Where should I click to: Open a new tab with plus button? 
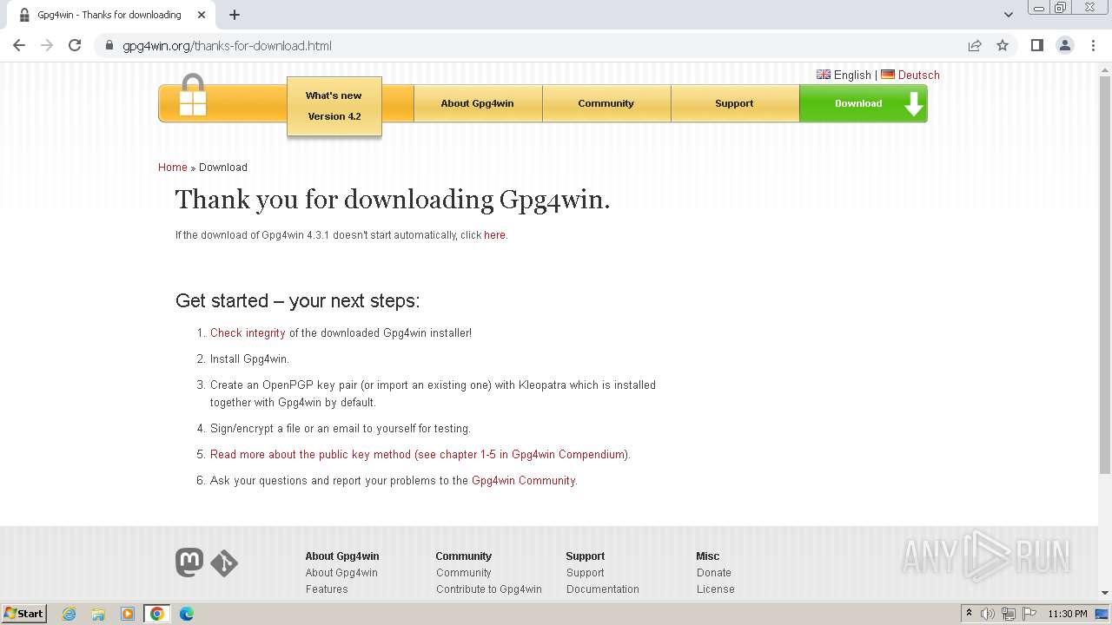coord(235,15)
